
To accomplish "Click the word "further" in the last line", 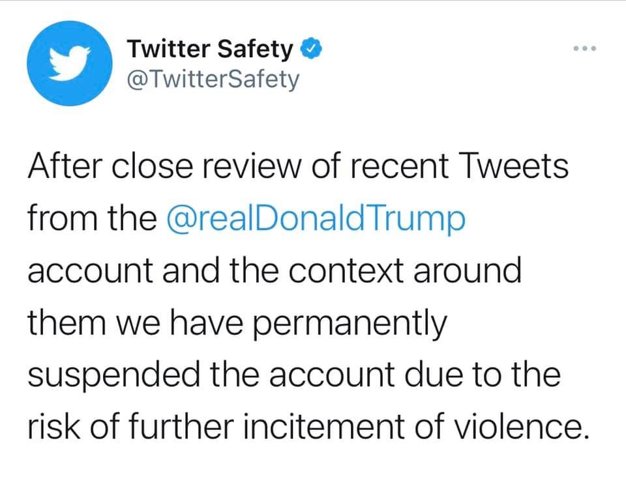I will tap(181, 427).
